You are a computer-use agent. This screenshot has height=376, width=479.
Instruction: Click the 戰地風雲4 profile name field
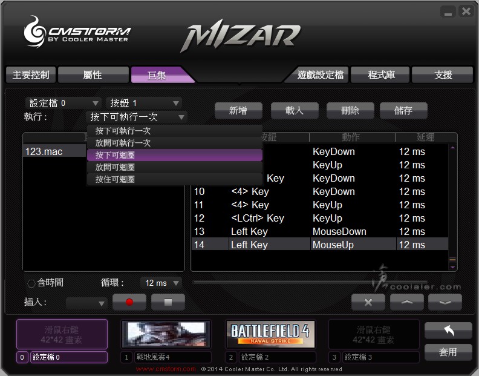click(x=173, y=357)
